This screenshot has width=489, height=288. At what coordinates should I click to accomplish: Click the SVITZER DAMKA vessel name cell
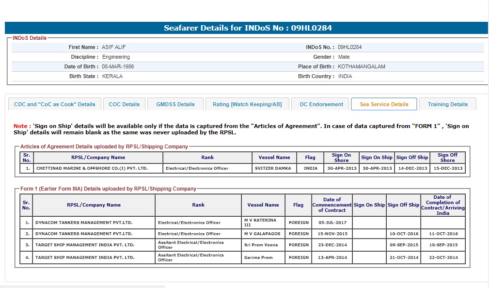pos(273,168)
